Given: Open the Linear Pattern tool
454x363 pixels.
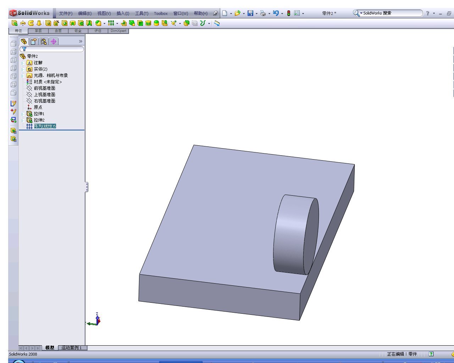Looking at the screenshot, I should point(111,23).
